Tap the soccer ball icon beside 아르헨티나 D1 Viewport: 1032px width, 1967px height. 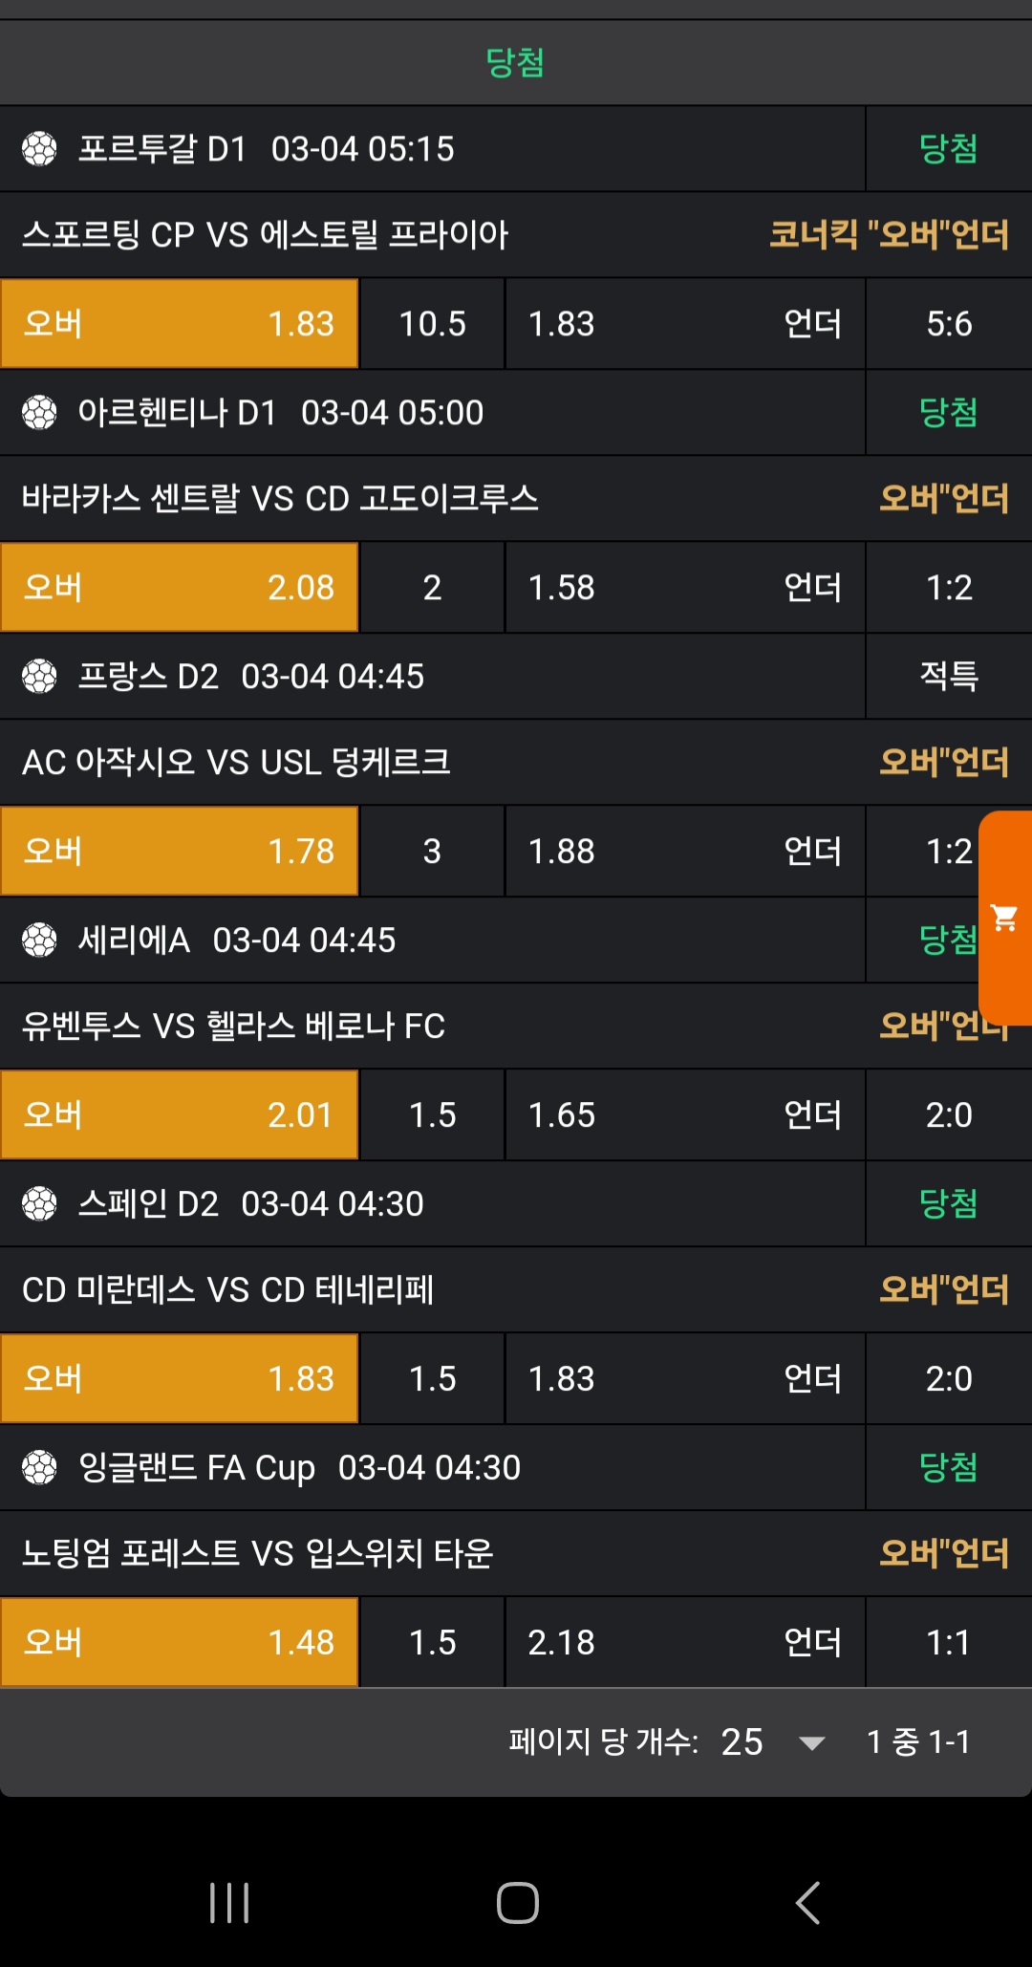[x=39, y=413]
